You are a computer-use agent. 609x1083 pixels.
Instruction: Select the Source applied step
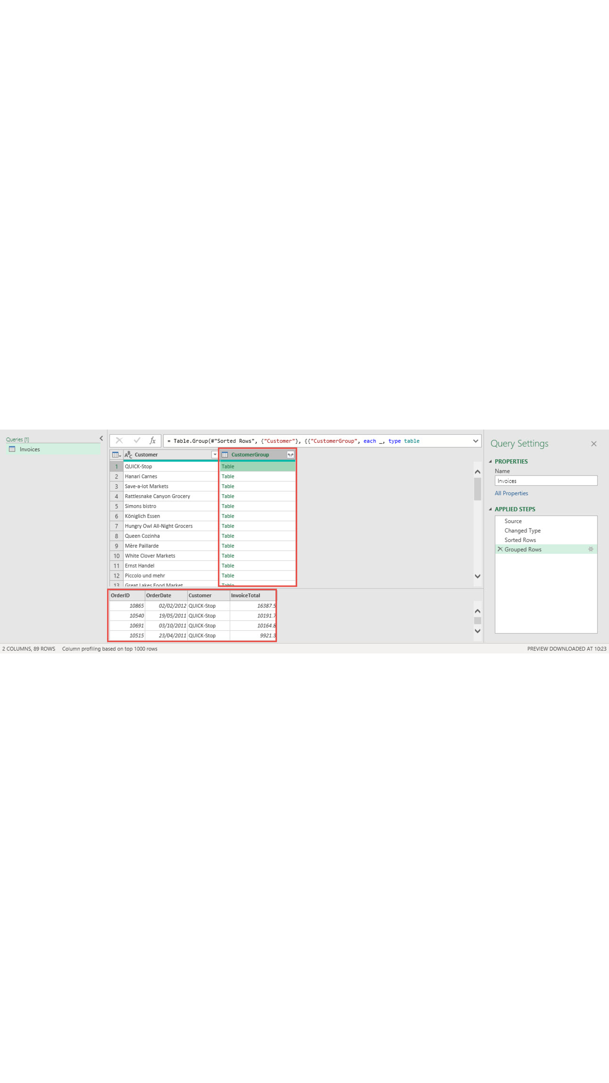coord(513,521)
